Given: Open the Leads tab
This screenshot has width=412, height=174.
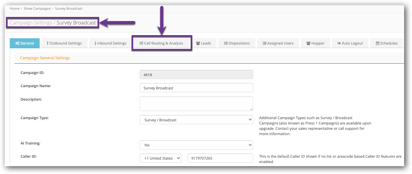Looking at the screenshot, I should coord(203,43).
